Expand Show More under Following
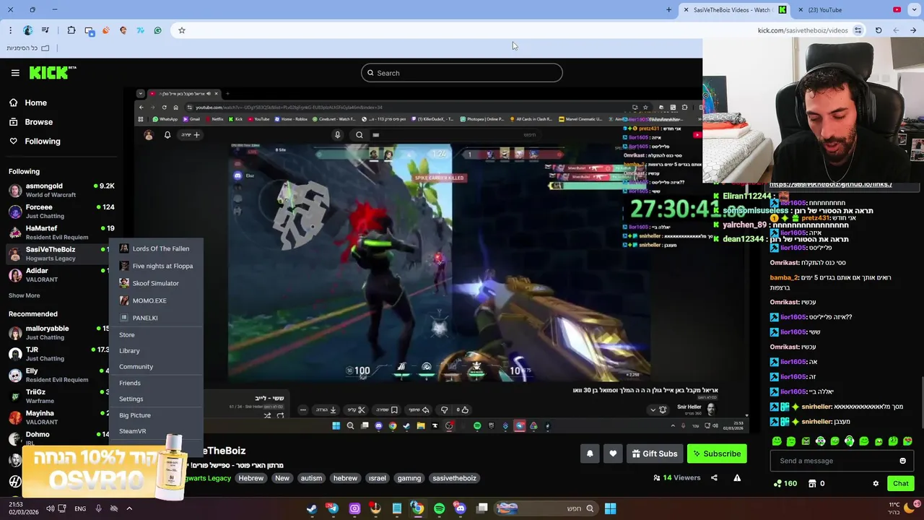Screen dimensions: 924x520 tap(24, 295)
